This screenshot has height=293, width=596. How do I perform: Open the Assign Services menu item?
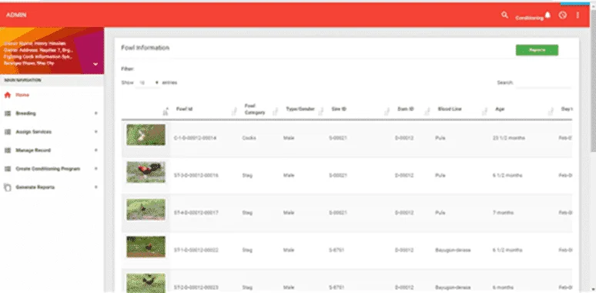tap(52, 132)
